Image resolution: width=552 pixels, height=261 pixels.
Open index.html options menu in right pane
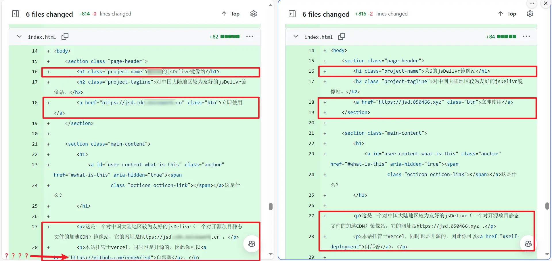click(x=526, y=36)
